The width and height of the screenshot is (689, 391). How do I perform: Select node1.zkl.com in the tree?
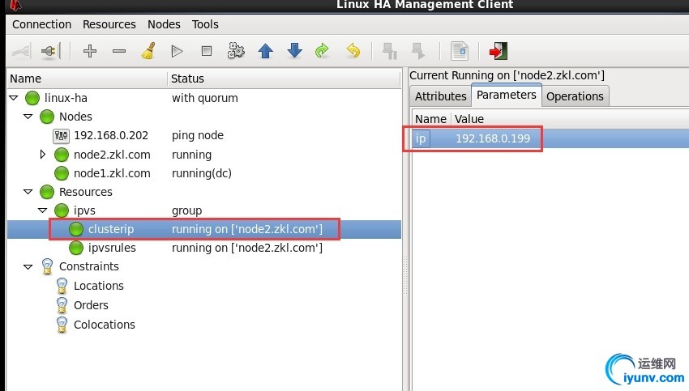point(112,173)
